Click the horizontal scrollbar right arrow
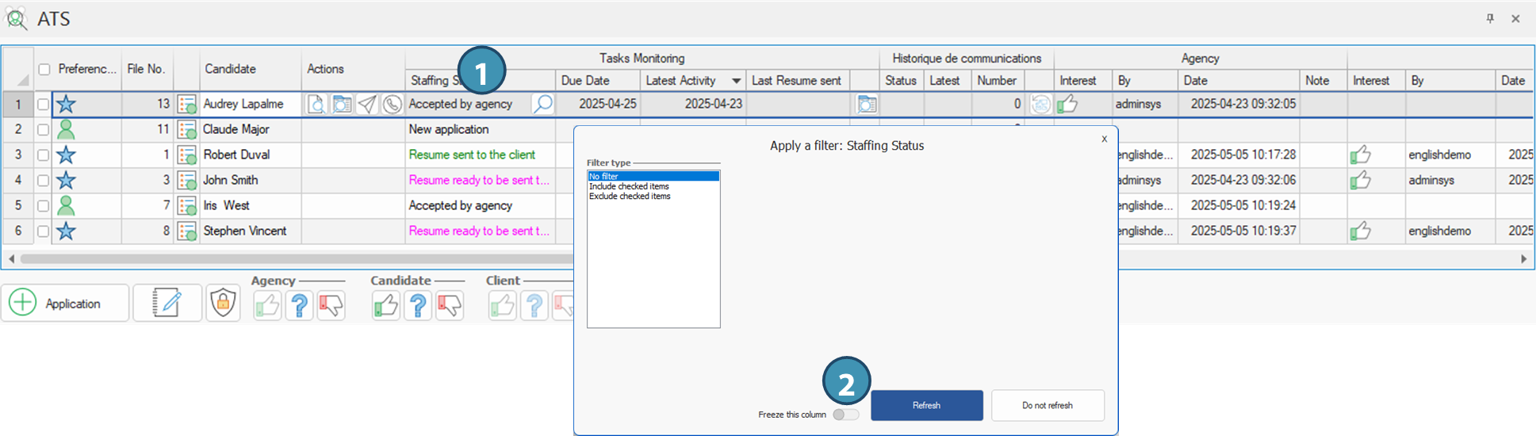The image size is (1536, 436). [x=1523, y=258]
